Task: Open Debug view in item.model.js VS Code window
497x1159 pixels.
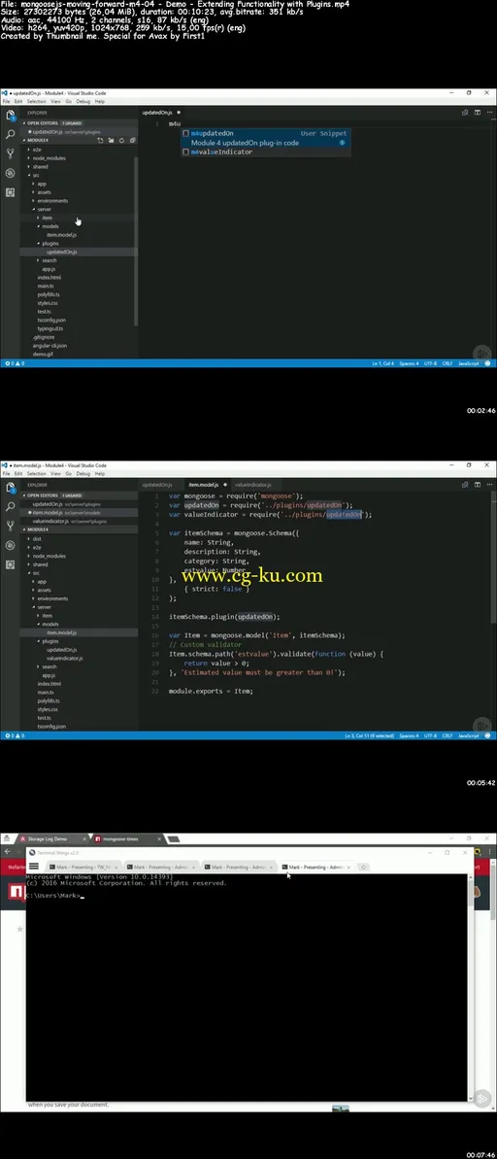Action: [x=10, y=546]
